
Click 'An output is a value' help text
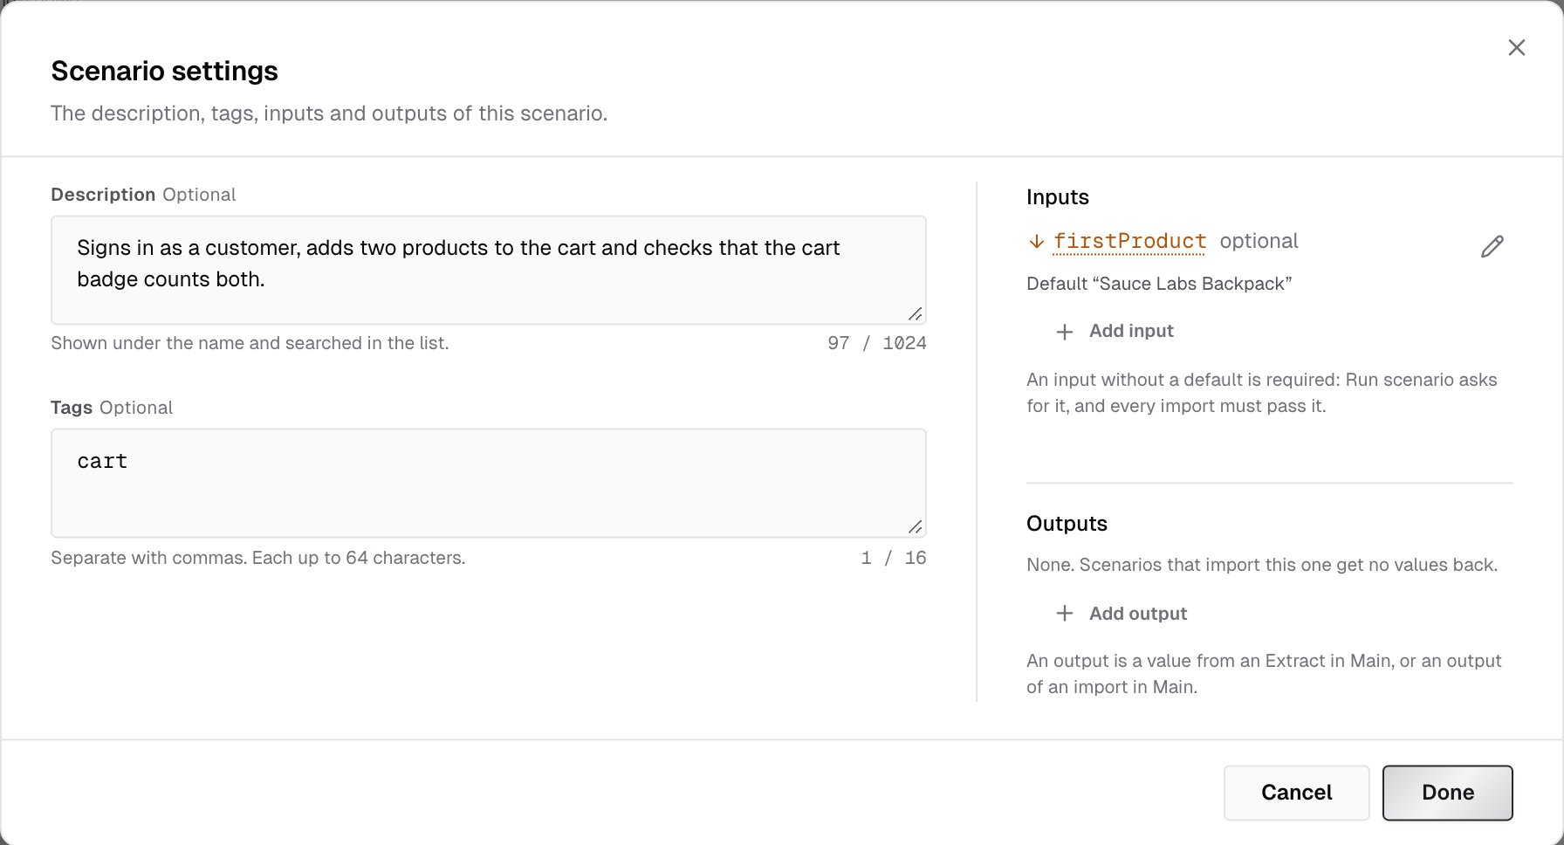[1264, 674]
